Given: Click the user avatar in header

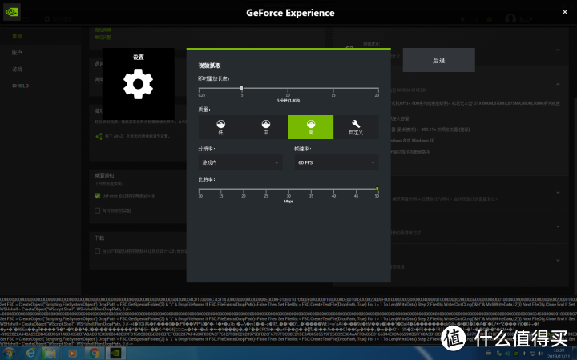Looking at the screenshot, I should coord(510,18).
